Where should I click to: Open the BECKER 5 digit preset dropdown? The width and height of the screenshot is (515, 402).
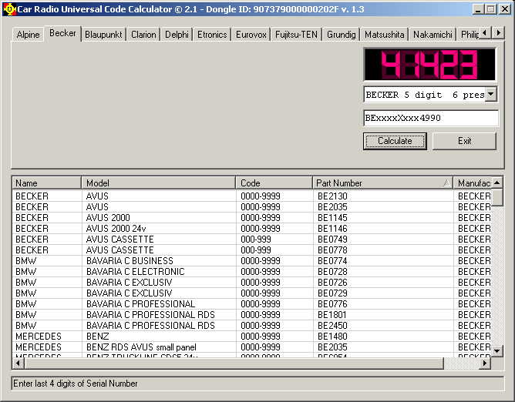pyautogui.click(x=490, y=94)
